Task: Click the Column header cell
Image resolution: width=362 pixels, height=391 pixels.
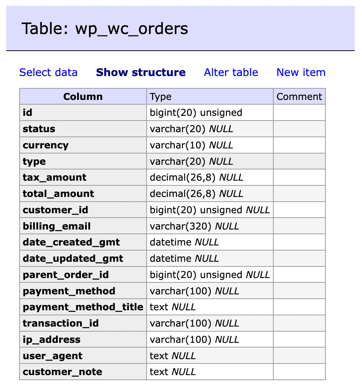Action: 83,96
